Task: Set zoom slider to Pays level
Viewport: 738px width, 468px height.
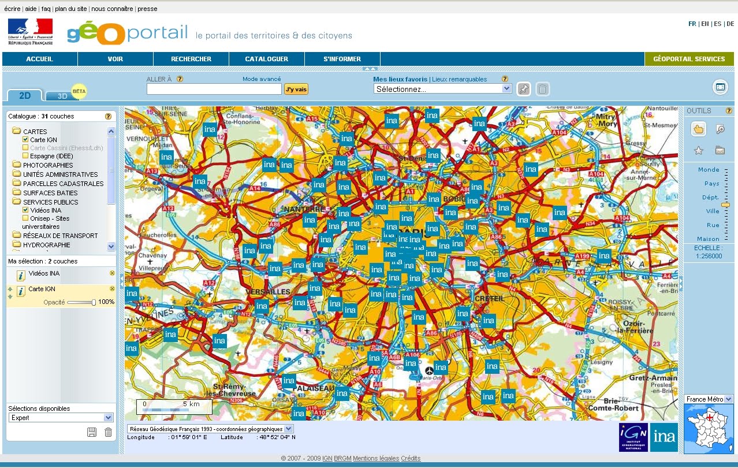Action: pyautogui.click(x=726, y=184)
